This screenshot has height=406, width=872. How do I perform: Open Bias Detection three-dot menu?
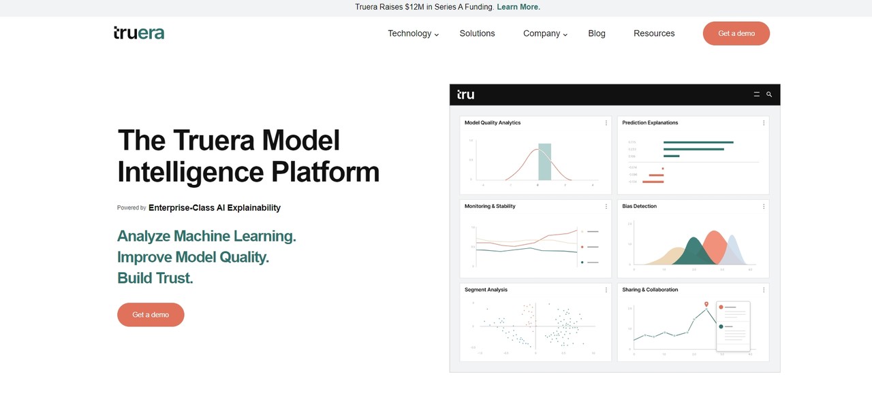click(763, 206)
